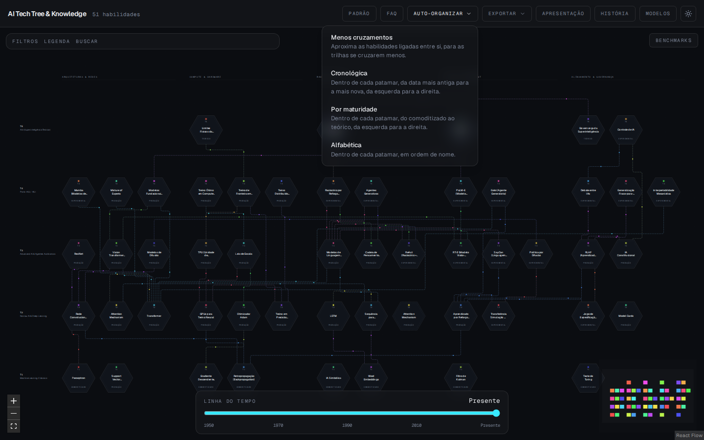The height and width of the screenshot is (440, 704).
Task: Select the Perceptron hexagon node
Action: 79,378
